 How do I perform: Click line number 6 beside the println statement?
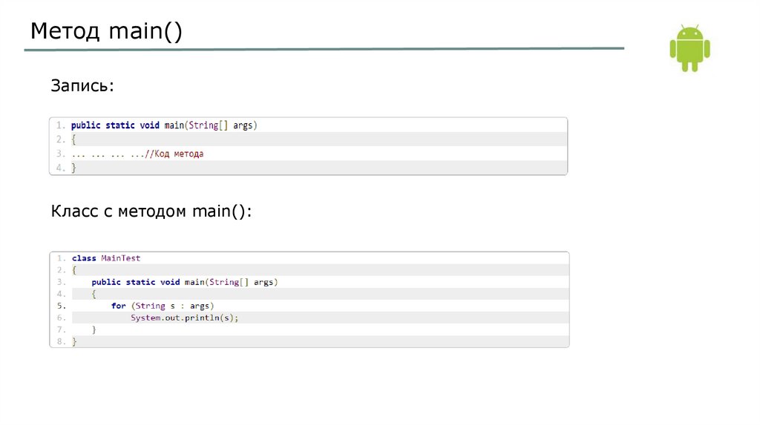tap(61, 318)
